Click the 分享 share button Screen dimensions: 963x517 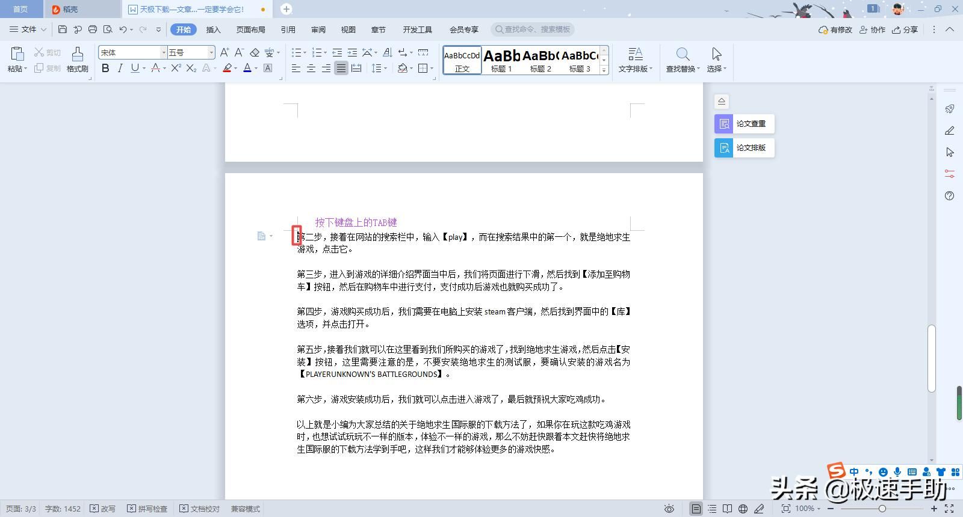point(905,29)
